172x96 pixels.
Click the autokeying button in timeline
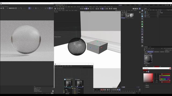pyautogui.click(x=103, y=90)
